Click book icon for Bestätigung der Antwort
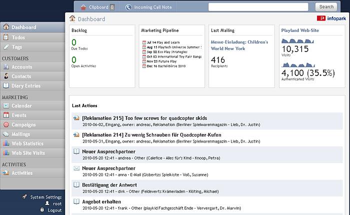 point(76,184)
